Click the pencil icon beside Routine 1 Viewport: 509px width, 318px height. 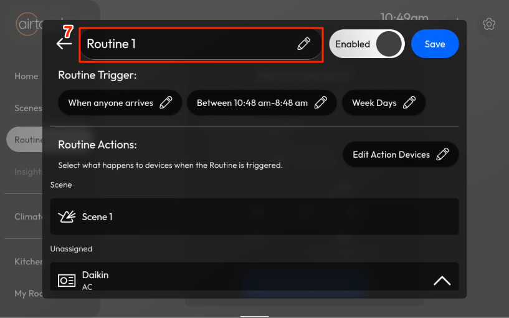(303, 44)
